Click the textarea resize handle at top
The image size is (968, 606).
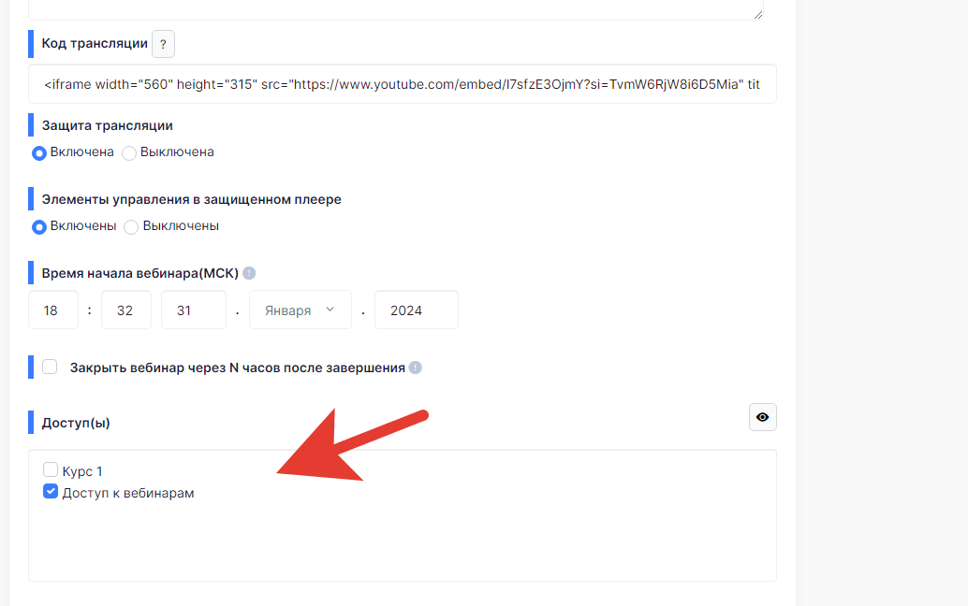[758, 14]
